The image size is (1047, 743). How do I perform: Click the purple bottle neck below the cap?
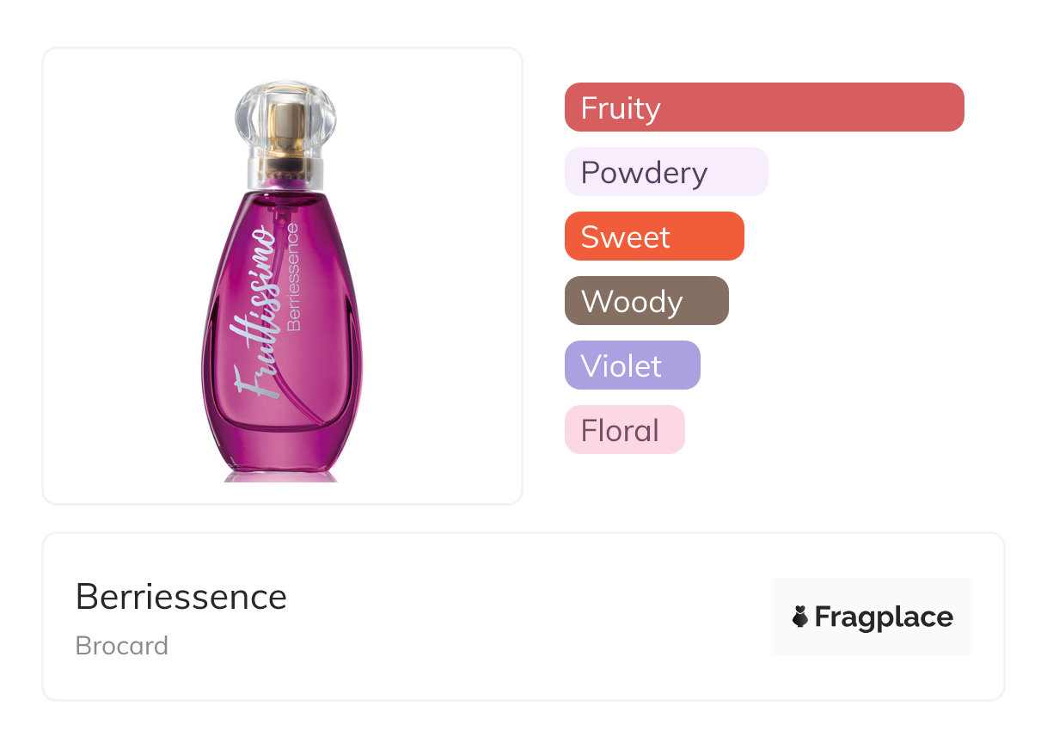282,182
